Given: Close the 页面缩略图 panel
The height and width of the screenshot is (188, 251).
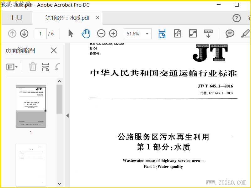Looking at the screenshot, I should pos(54,50).
